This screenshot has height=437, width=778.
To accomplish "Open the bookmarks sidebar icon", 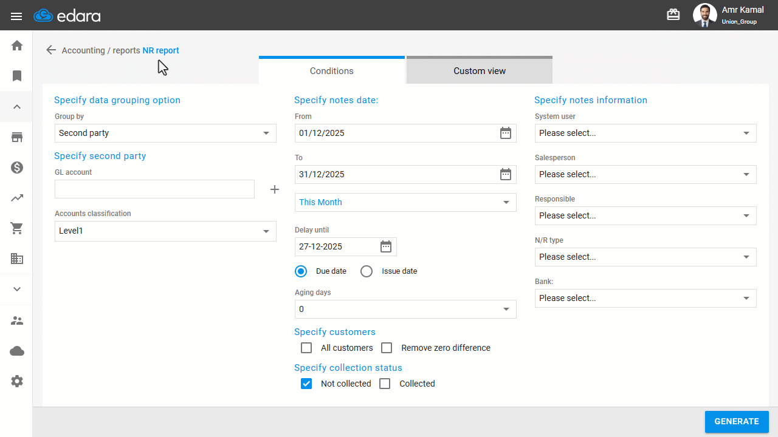I will (x=17, y=76).
